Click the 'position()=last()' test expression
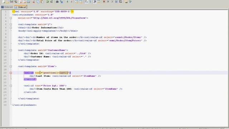This screenshot has height=129, width=229. click(x=56, y=73)
